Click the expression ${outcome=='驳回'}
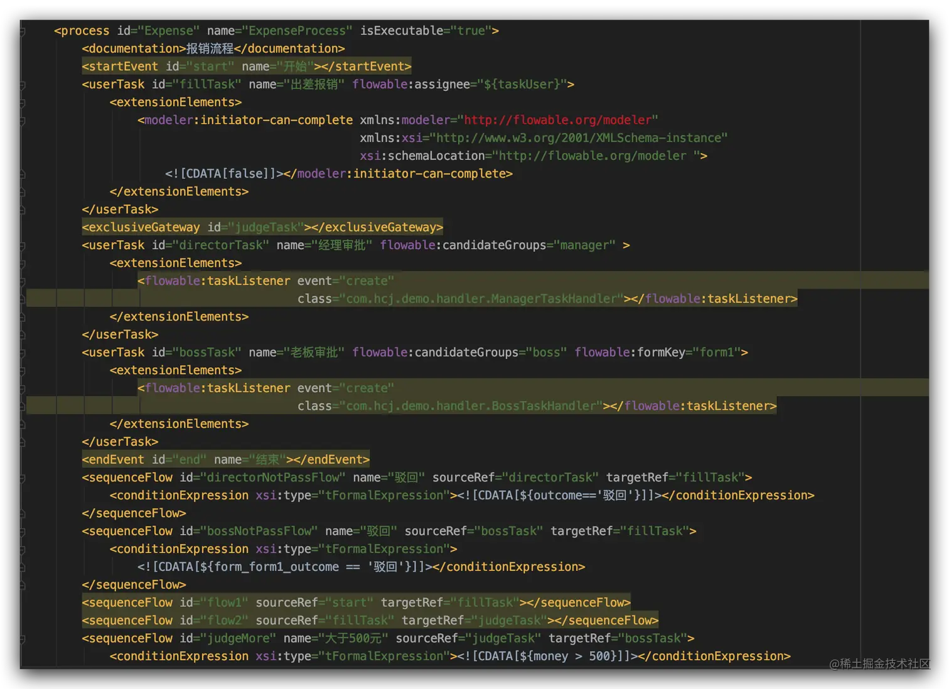 click(581, 496)
